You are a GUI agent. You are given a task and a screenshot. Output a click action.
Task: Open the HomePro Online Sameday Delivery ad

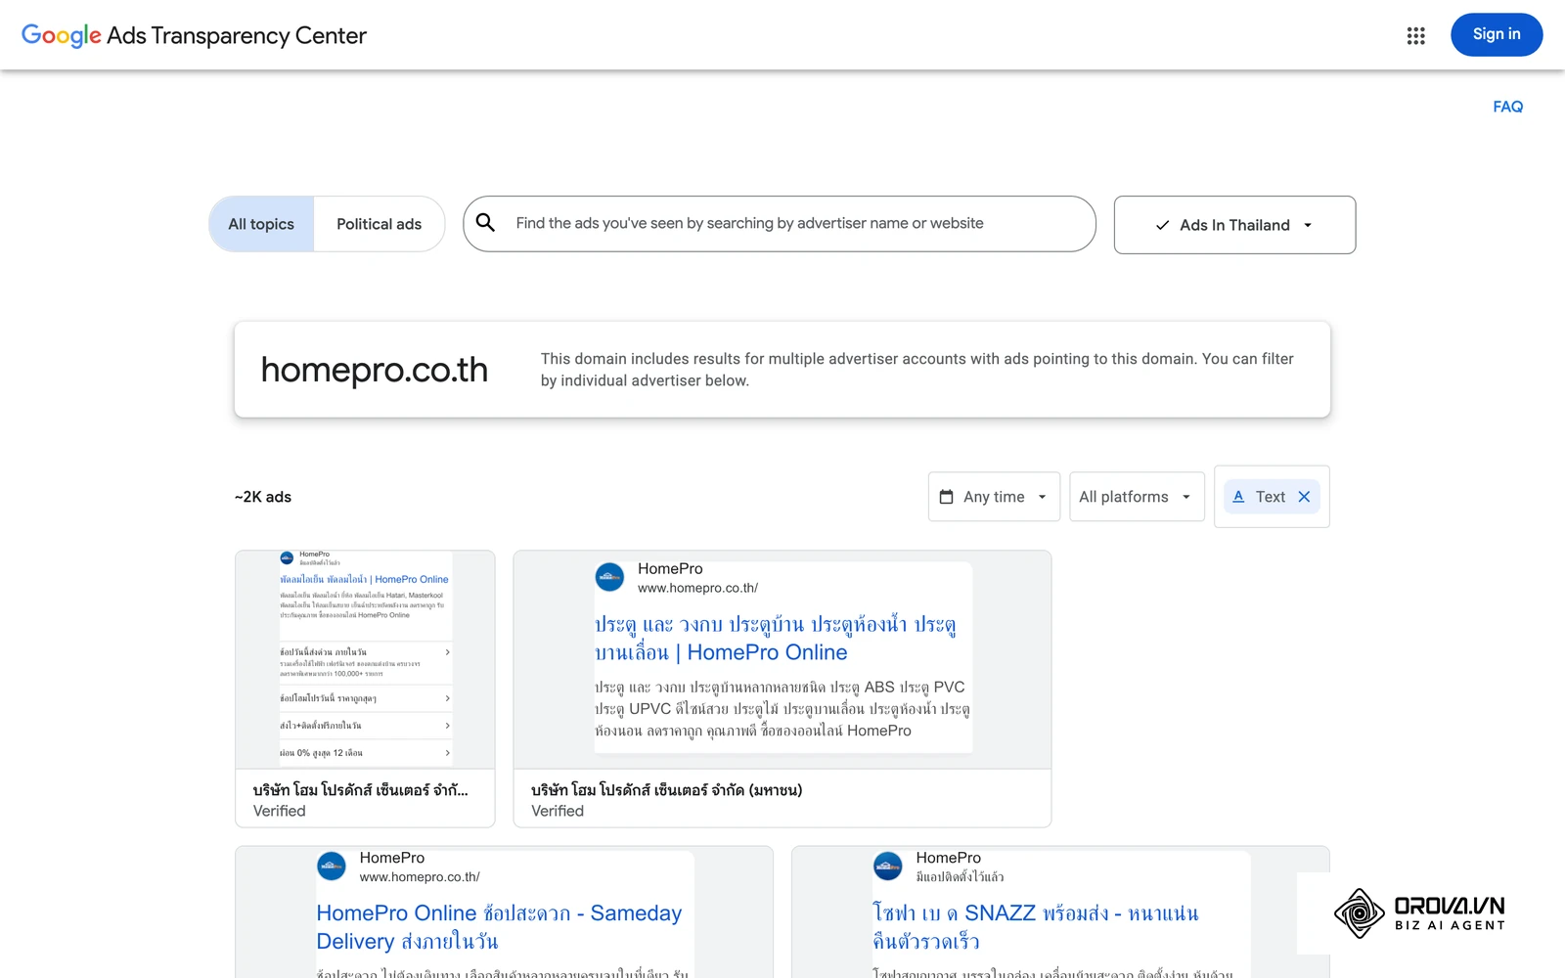504,912
